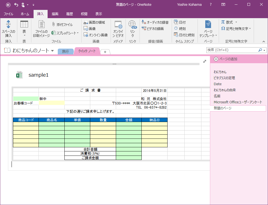Click the note container top handle
Screen dimensions: 268x205
104,64
